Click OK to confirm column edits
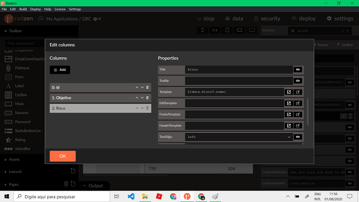 tap(63, 156)
